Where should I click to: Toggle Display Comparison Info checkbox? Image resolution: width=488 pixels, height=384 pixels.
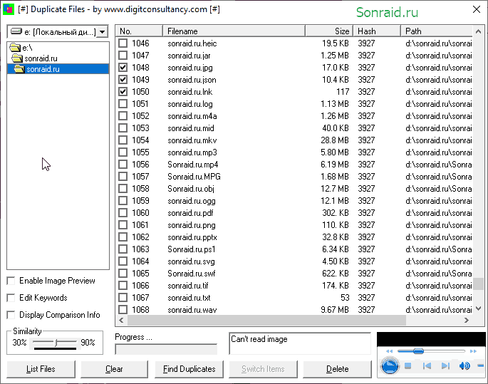tap(11, 315)
